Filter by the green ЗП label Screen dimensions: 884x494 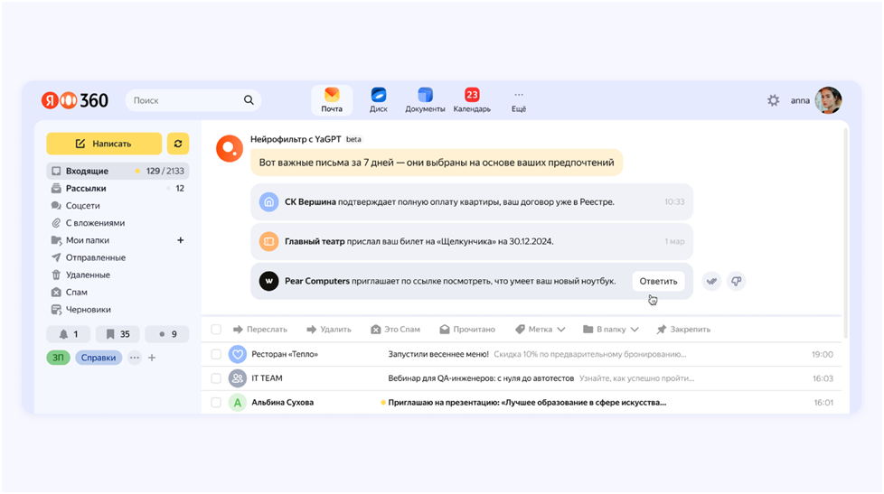[58, 358]
